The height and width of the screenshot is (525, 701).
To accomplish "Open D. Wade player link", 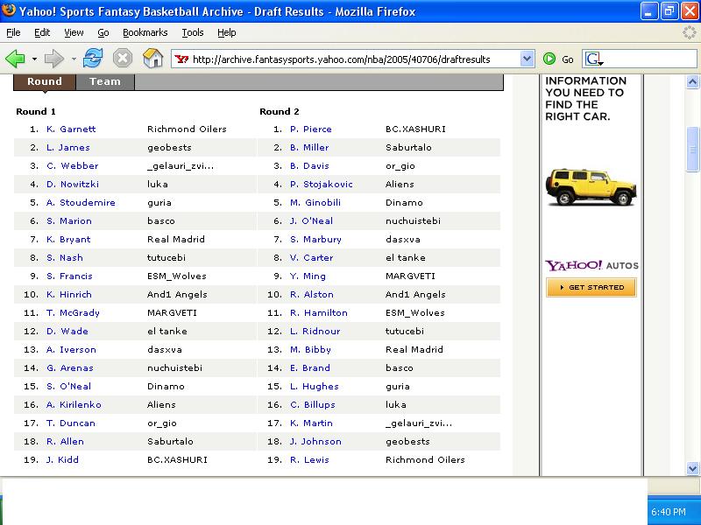I will 67,332.
